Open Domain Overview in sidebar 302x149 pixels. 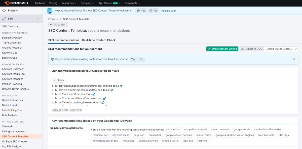pos(12,38)
